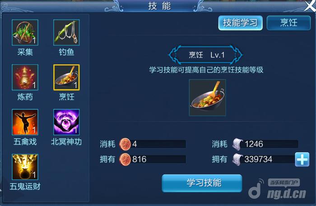
Task: Switch to the 技能学习 tab
Action: (240, 23)
